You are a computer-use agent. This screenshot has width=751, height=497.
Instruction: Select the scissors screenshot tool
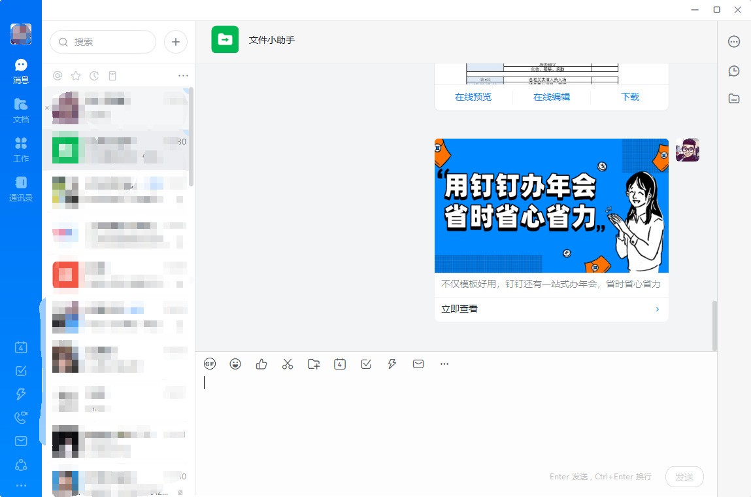pyautogui.click(x=288, y=364)
